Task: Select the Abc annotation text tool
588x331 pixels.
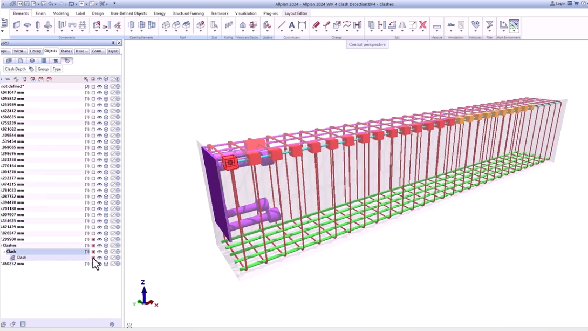Action: pos(452,25)
